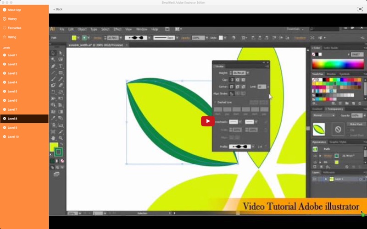Select the Pencil tool

(x=61, y=79)
